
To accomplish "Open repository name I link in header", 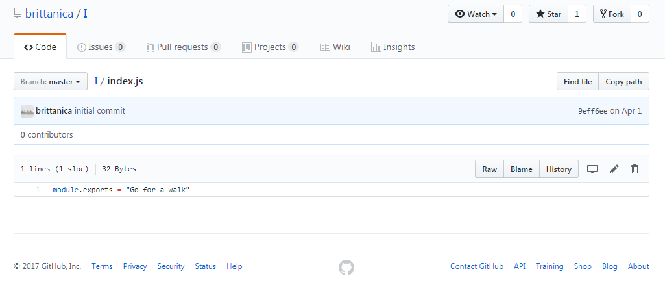I will pyautogui.click(x=85, y=14).
